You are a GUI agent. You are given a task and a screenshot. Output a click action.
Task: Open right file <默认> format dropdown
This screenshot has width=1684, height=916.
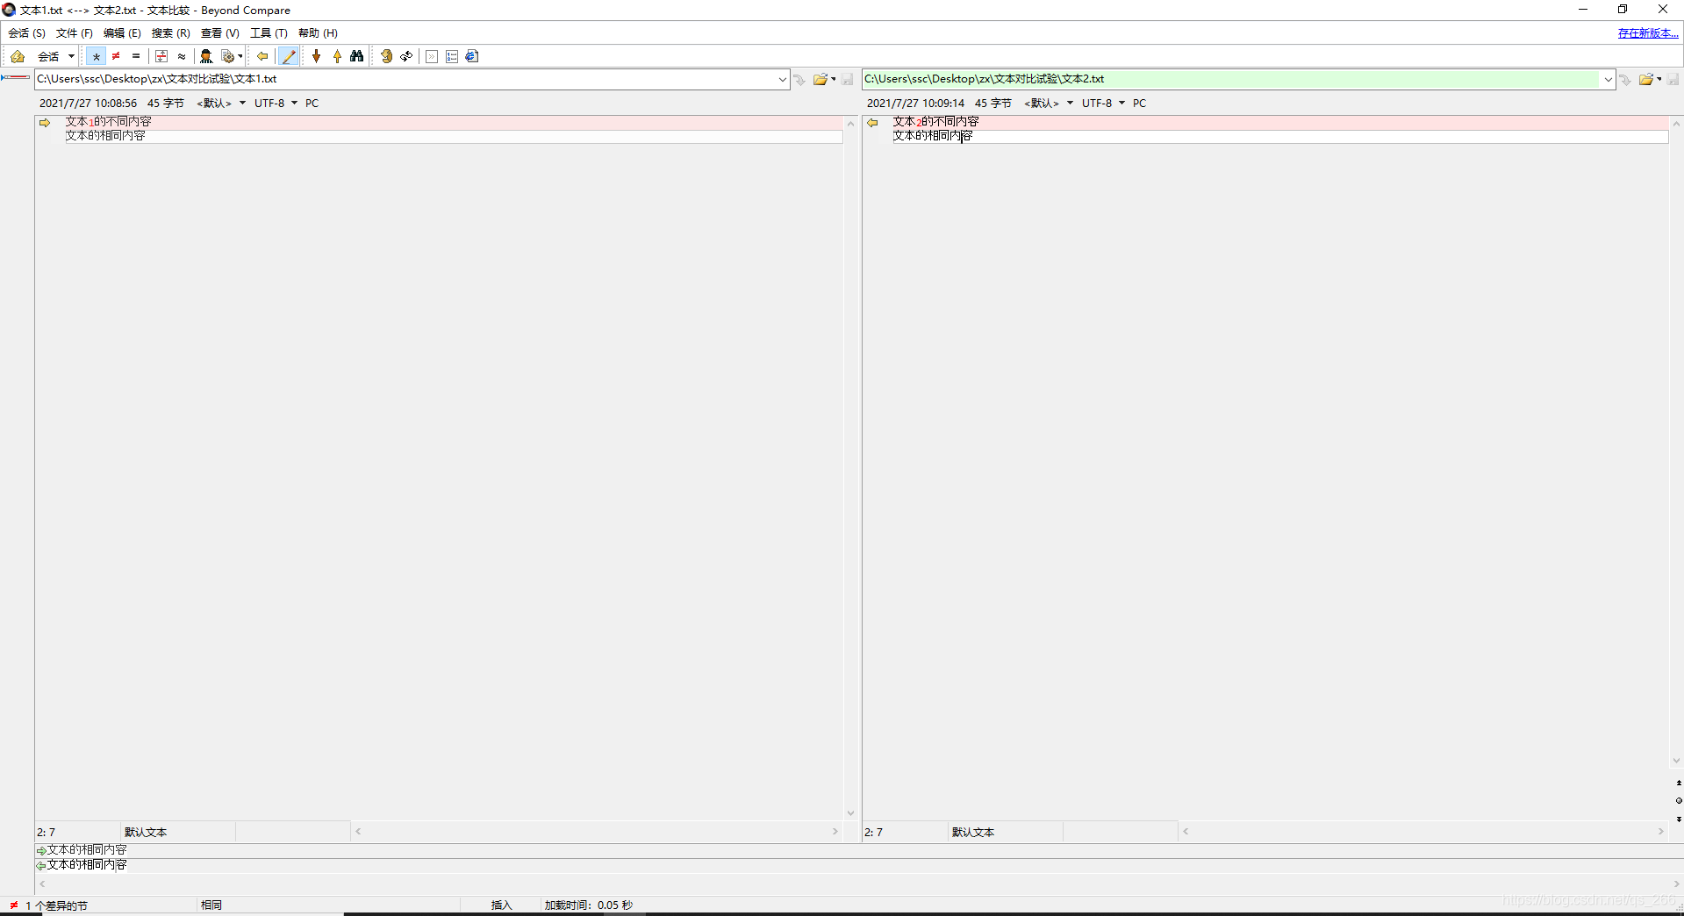click(x=1049, y=104)
